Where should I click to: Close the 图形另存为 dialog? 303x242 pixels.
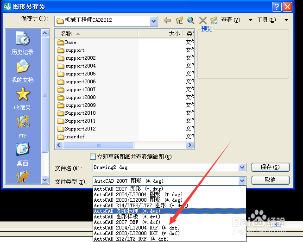[288, 7]
